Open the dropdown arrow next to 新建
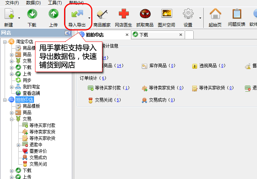Image resolution: width=257 pixels, height=179 pixels. [19, 18]
